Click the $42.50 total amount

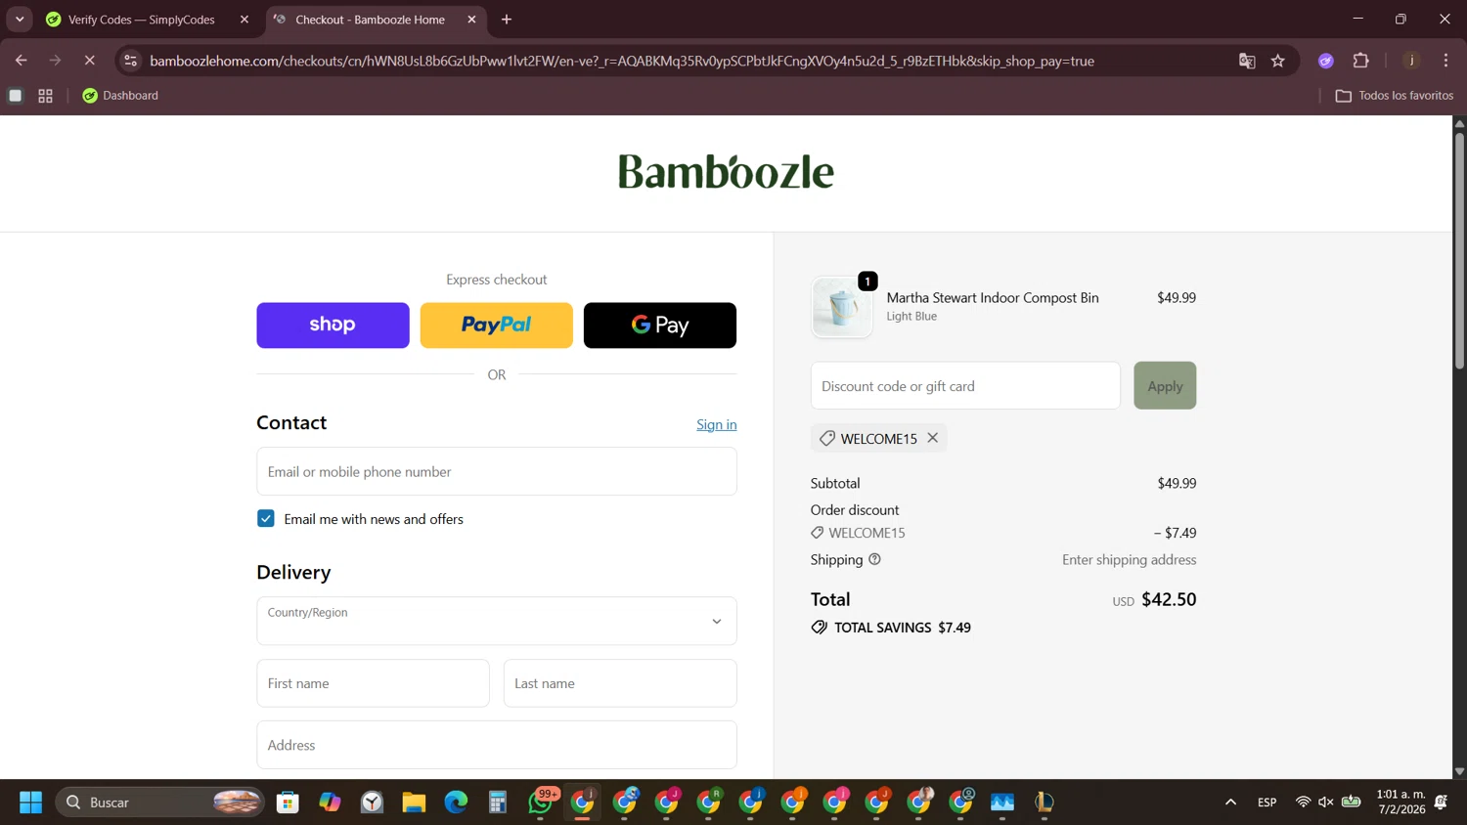[1169, 599]
